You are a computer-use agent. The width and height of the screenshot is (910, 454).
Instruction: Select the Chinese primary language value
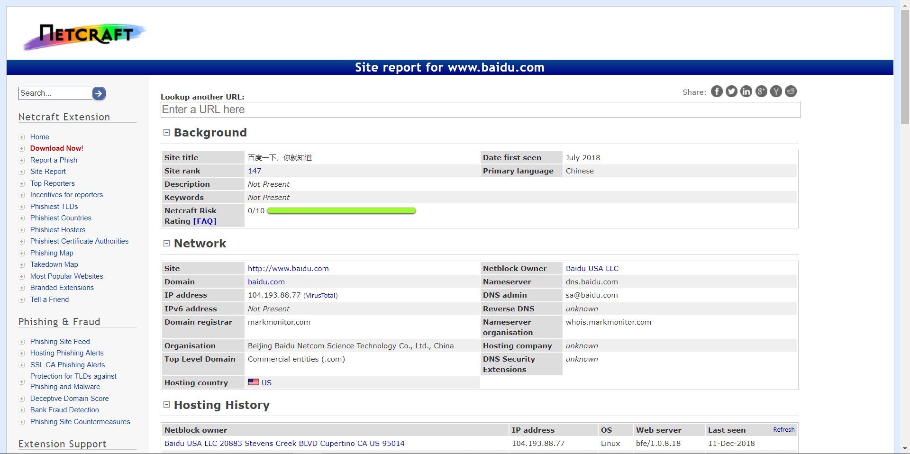point(580,171)
